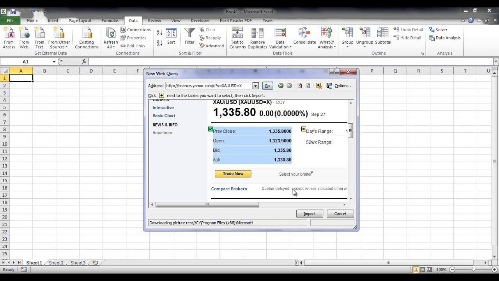The height and width of the screenshot is (281, 499).
Task: Open the Name Box dropdown arrow
Action: click(54, 62)
